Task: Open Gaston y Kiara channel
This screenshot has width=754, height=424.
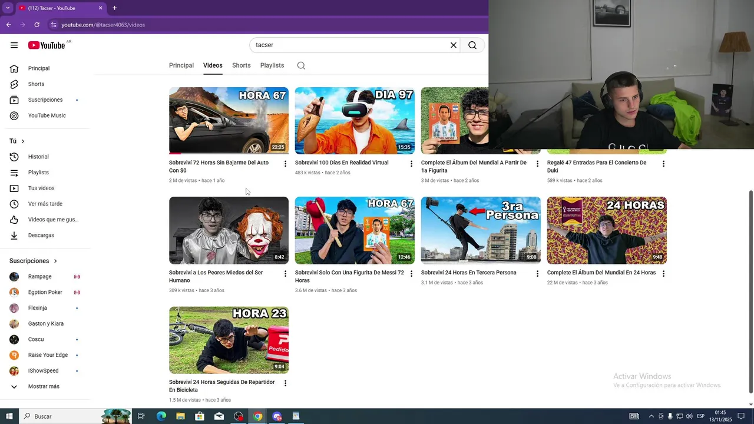Action: [45, 324]
